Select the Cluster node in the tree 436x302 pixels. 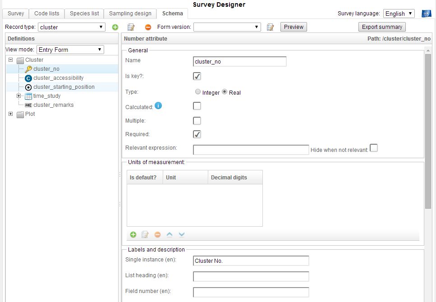[x=34, y=60]
